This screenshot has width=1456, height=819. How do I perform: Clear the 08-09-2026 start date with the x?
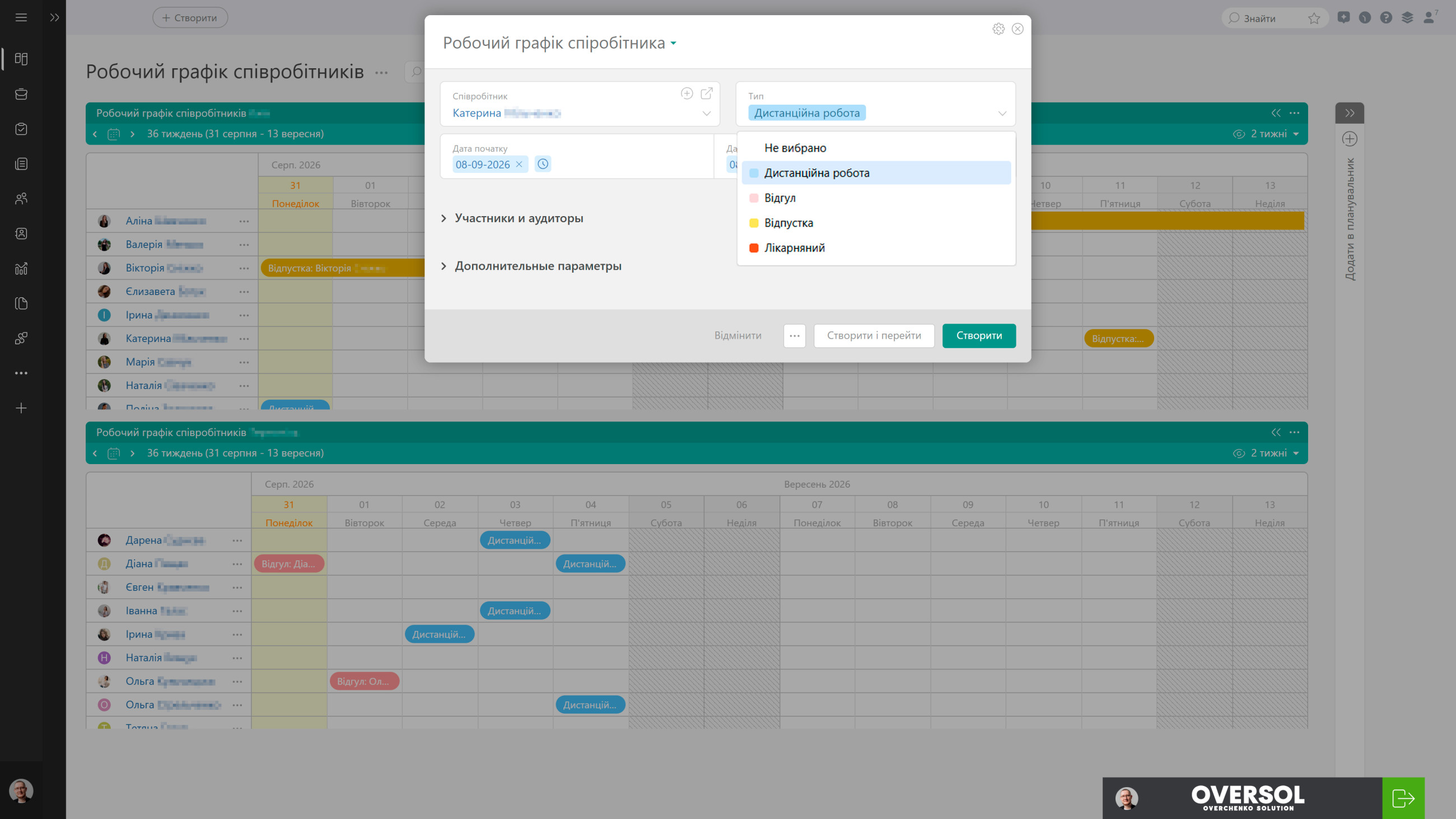click(519, 165)
